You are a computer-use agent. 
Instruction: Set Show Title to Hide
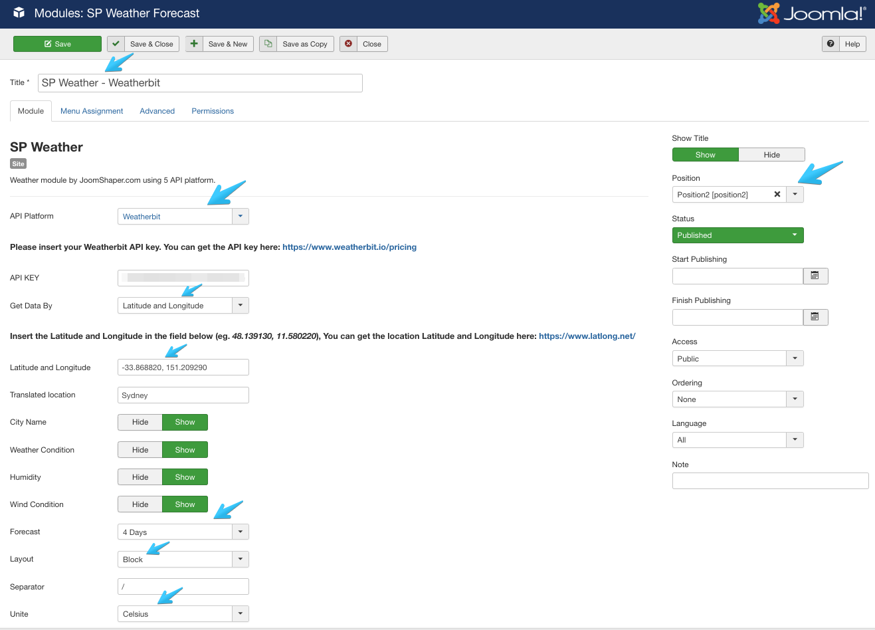click(x=772, y=155)
